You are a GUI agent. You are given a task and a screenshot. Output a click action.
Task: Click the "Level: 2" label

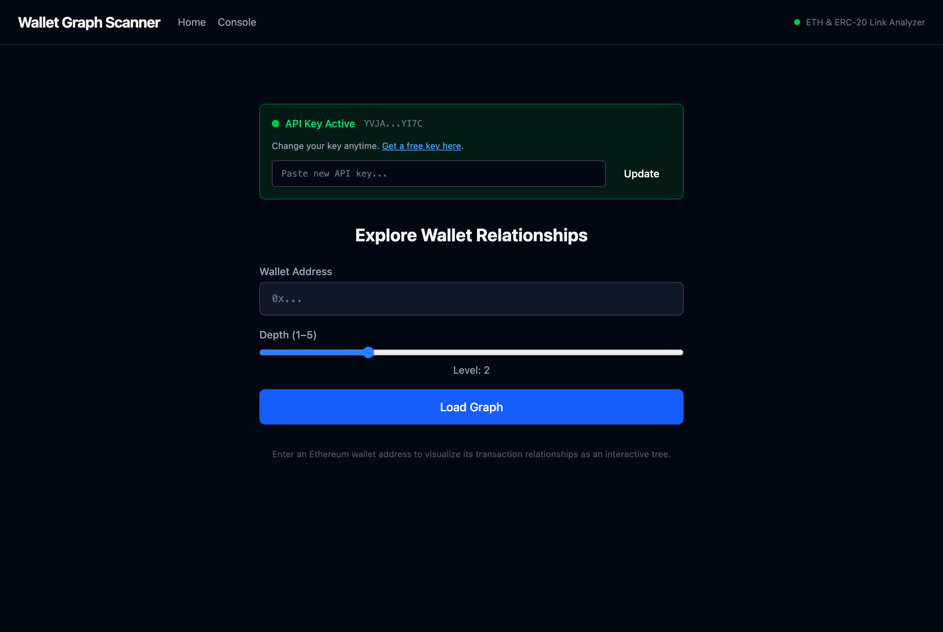(471, 370)
